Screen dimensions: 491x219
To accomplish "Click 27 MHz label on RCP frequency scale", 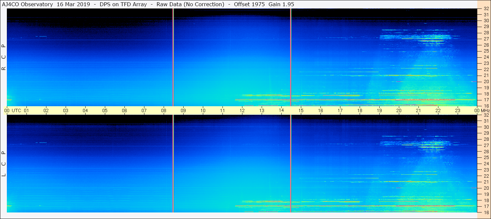I will click(x=486, y=39).
